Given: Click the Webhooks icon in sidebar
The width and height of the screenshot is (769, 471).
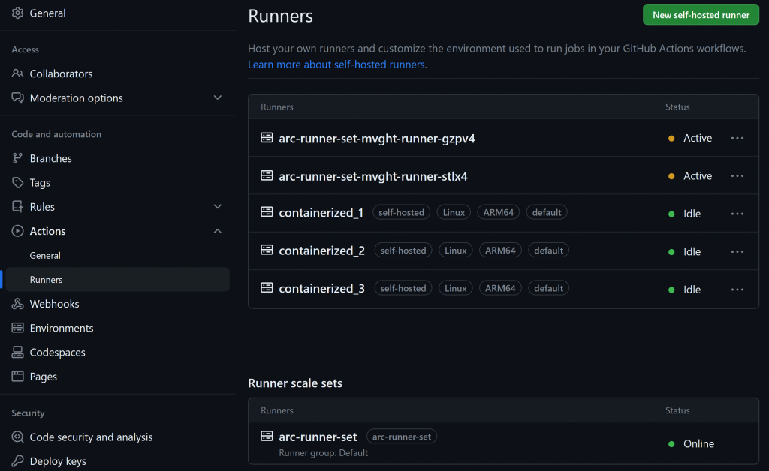Looking at the screenshot, I should (18, 304).
